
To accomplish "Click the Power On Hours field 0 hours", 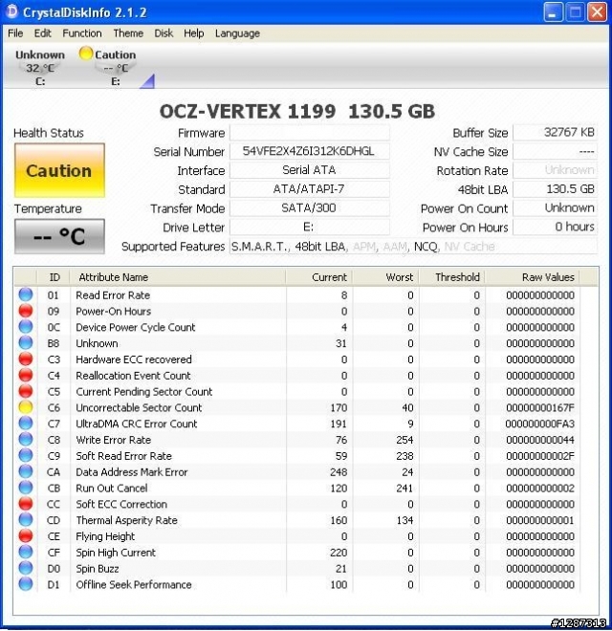I will [x=555, y=227].
